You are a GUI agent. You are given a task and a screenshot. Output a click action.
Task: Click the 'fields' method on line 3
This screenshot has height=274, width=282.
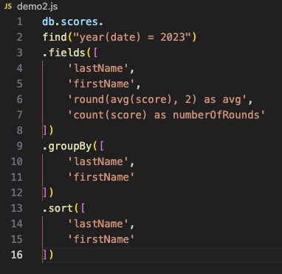tap(67, 53)
